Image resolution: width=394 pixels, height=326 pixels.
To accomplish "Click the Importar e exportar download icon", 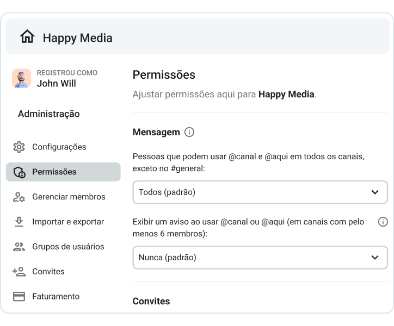I will tap(19, 222).
